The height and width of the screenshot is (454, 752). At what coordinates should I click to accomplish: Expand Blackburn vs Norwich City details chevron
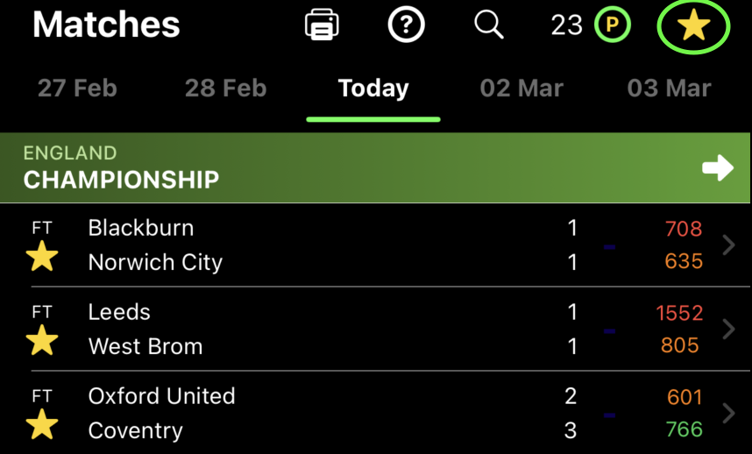coord(728,245)
